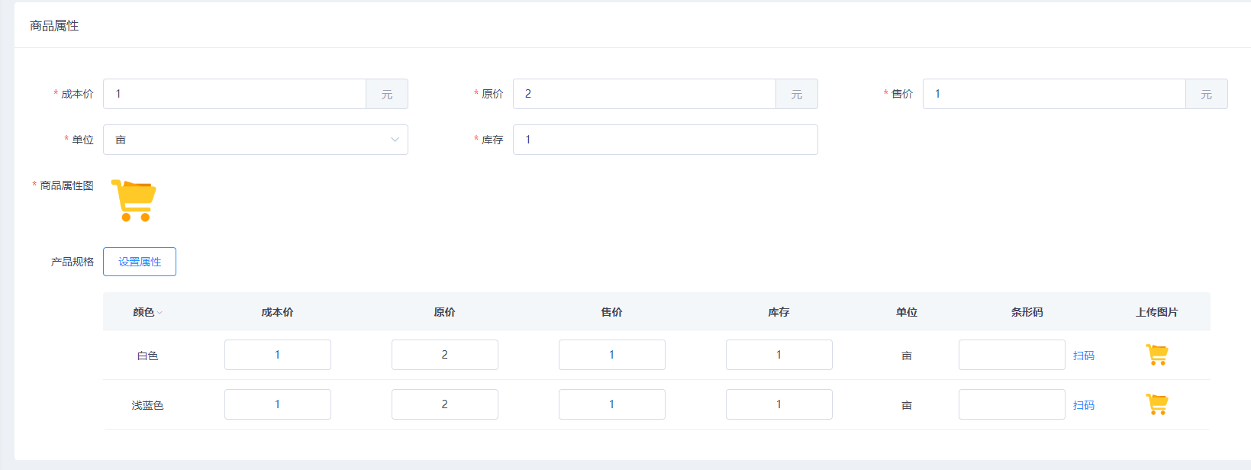Focus the top 成本价 input field
The image size is (1251, 470).
tap(234, 94)
